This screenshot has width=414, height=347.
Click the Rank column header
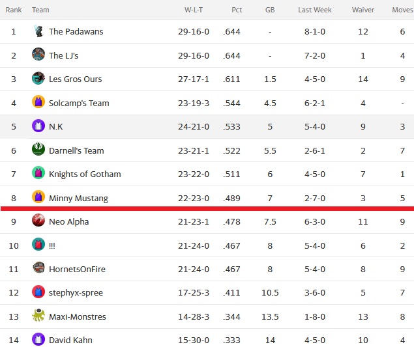[14, 10]
